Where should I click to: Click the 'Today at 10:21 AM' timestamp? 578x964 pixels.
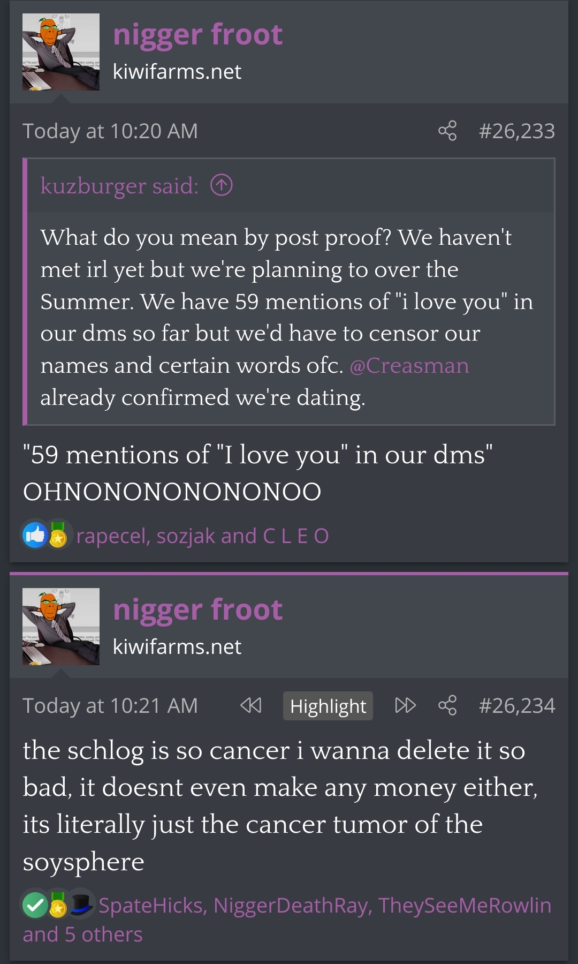110,706
